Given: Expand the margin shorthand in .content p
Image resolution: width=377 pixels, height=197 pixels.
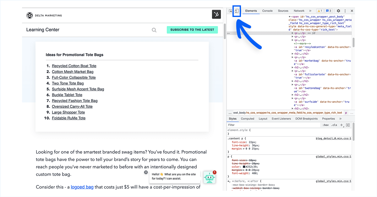Looking at the screenshot, I should pyautogui.click(x=243, y=149).
